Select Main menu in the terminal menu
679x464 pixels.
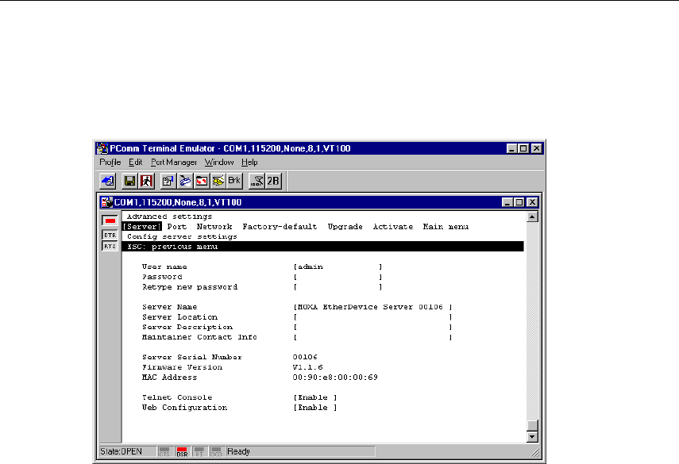pyautogui.click(x=446, y=227)
